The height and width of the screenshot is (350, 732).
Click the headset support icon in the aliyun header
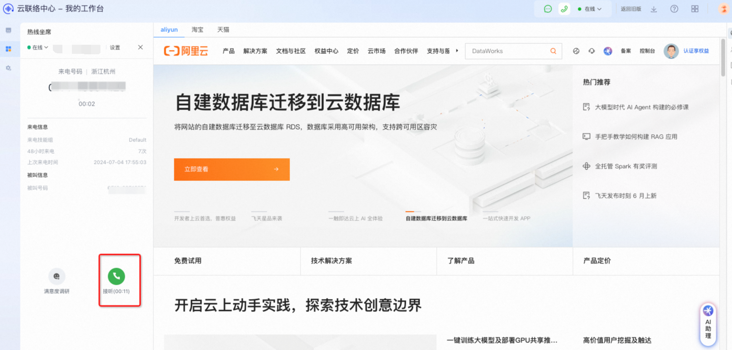tap(592, 51)
